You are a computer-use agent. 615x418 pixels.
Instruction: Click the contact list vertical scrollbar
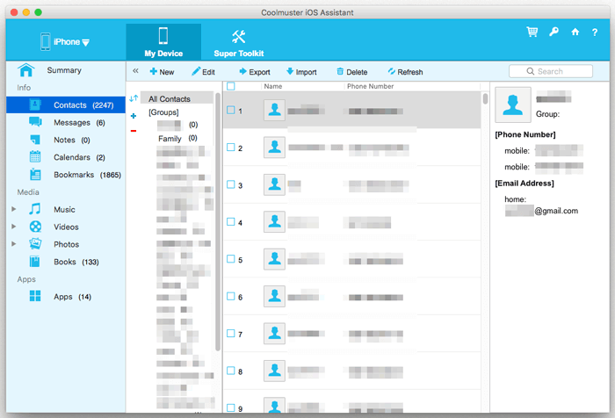point(485,98)
